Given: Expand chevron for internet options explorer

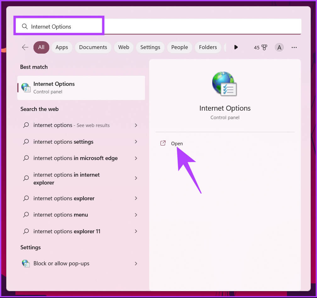Looking at the screenshot, I should tap(136, 198).
